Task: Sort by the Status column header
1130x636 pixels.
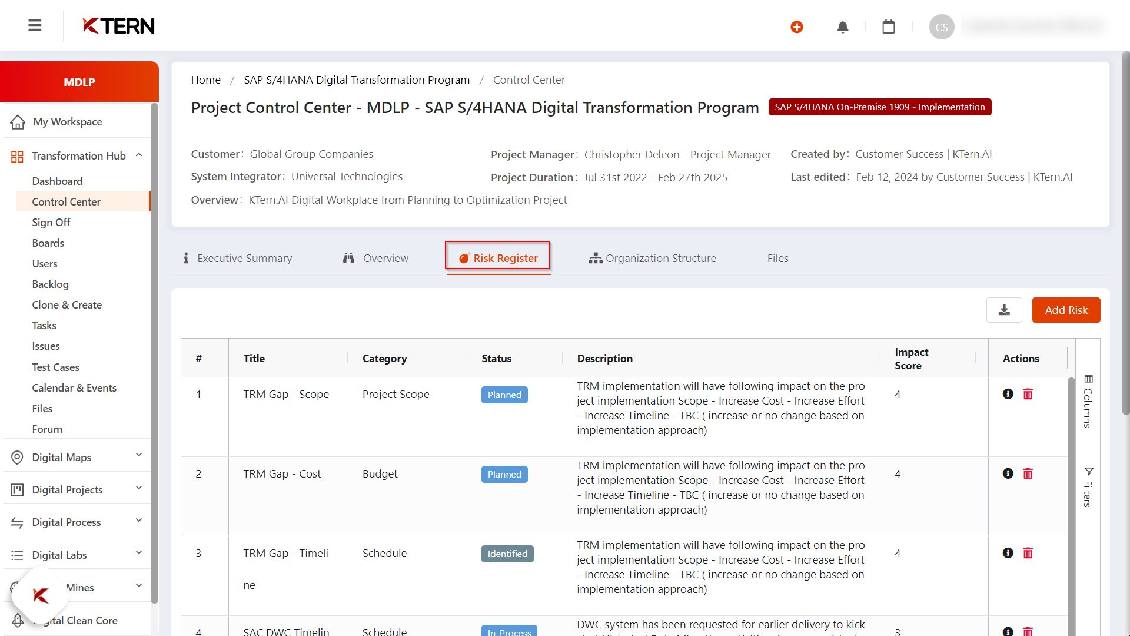Action: pyautogui.click(x=496, y=358)
